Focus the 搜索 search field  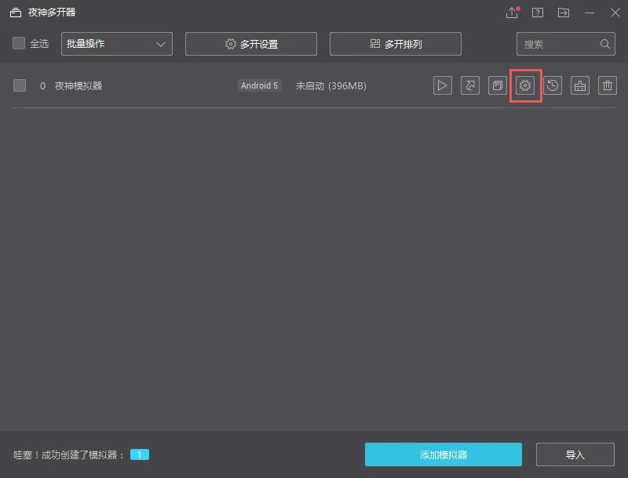click(x=565, y=44)
